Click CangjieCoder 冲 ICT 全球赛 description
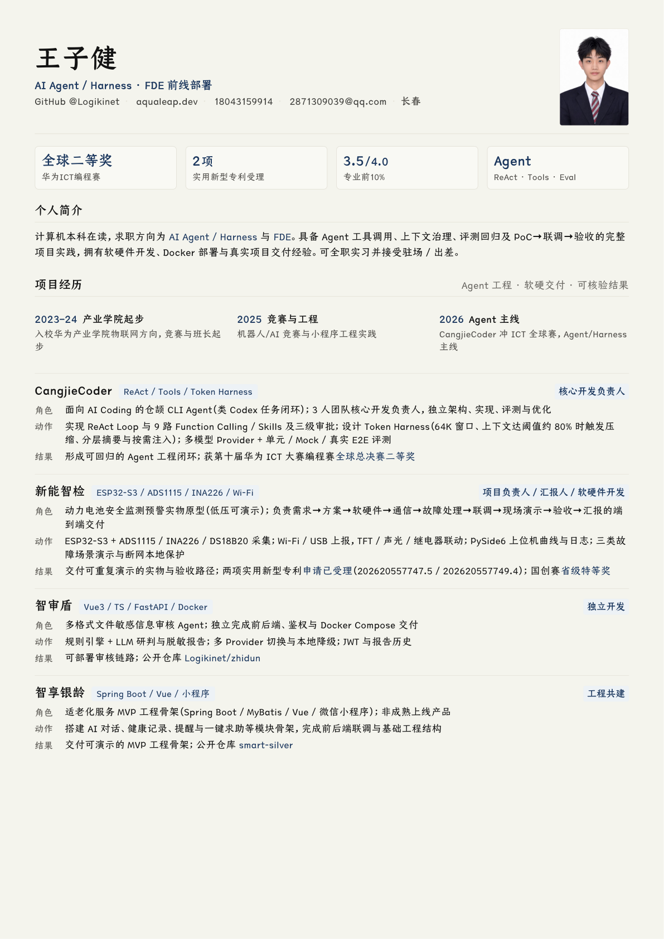This screenshot has height=939, width=664. pyautogui.click(x=533, y=340)
